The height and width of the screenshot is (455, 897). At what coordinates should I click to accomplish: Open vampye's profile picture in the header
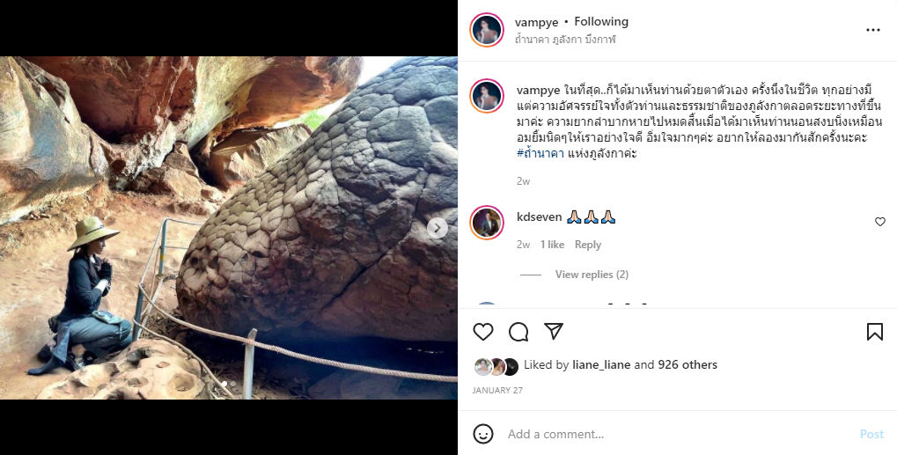tap(487, 30)
